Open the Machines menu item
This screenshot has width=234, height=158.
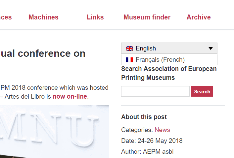click(x=43, y=17)
